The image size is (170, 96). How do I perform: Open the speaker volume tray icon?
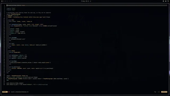pos(166,1)
